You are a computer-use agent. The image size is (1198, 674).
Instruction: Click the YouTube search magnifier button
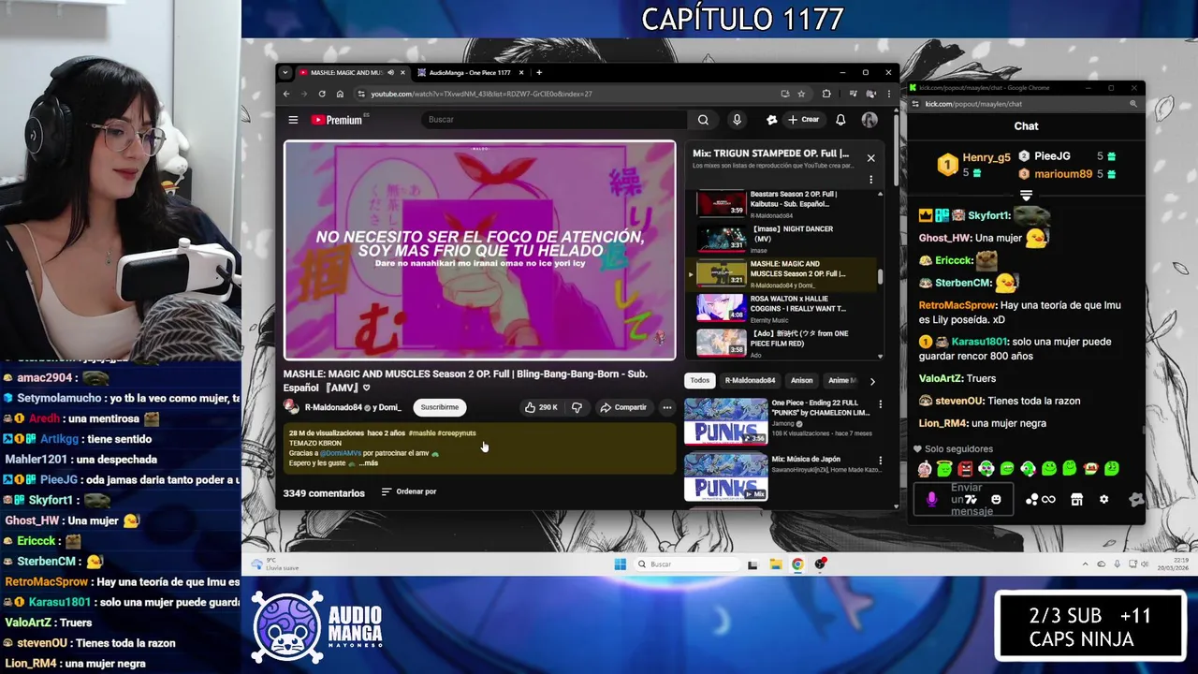(x=703, y=120)
